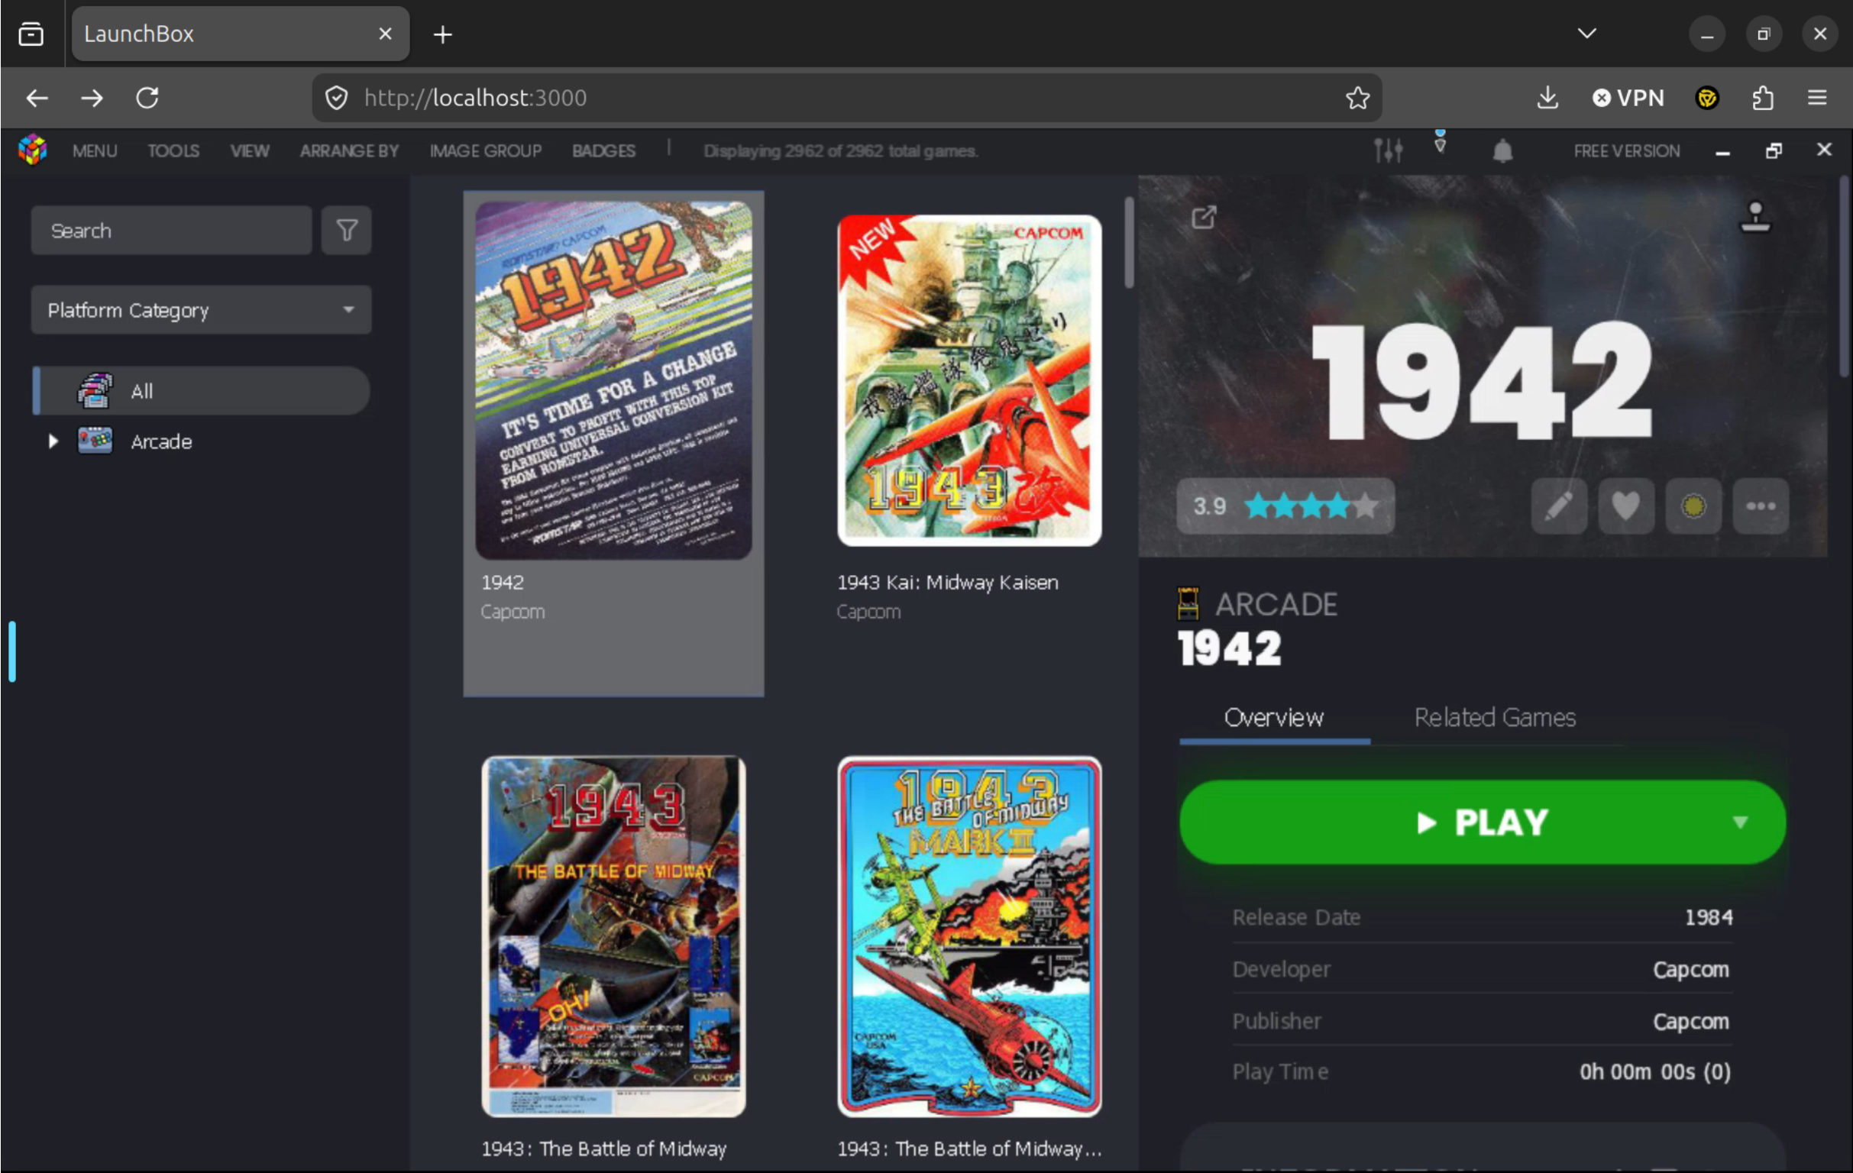Switch to the Related Games tab

(x=1495, y=718)
